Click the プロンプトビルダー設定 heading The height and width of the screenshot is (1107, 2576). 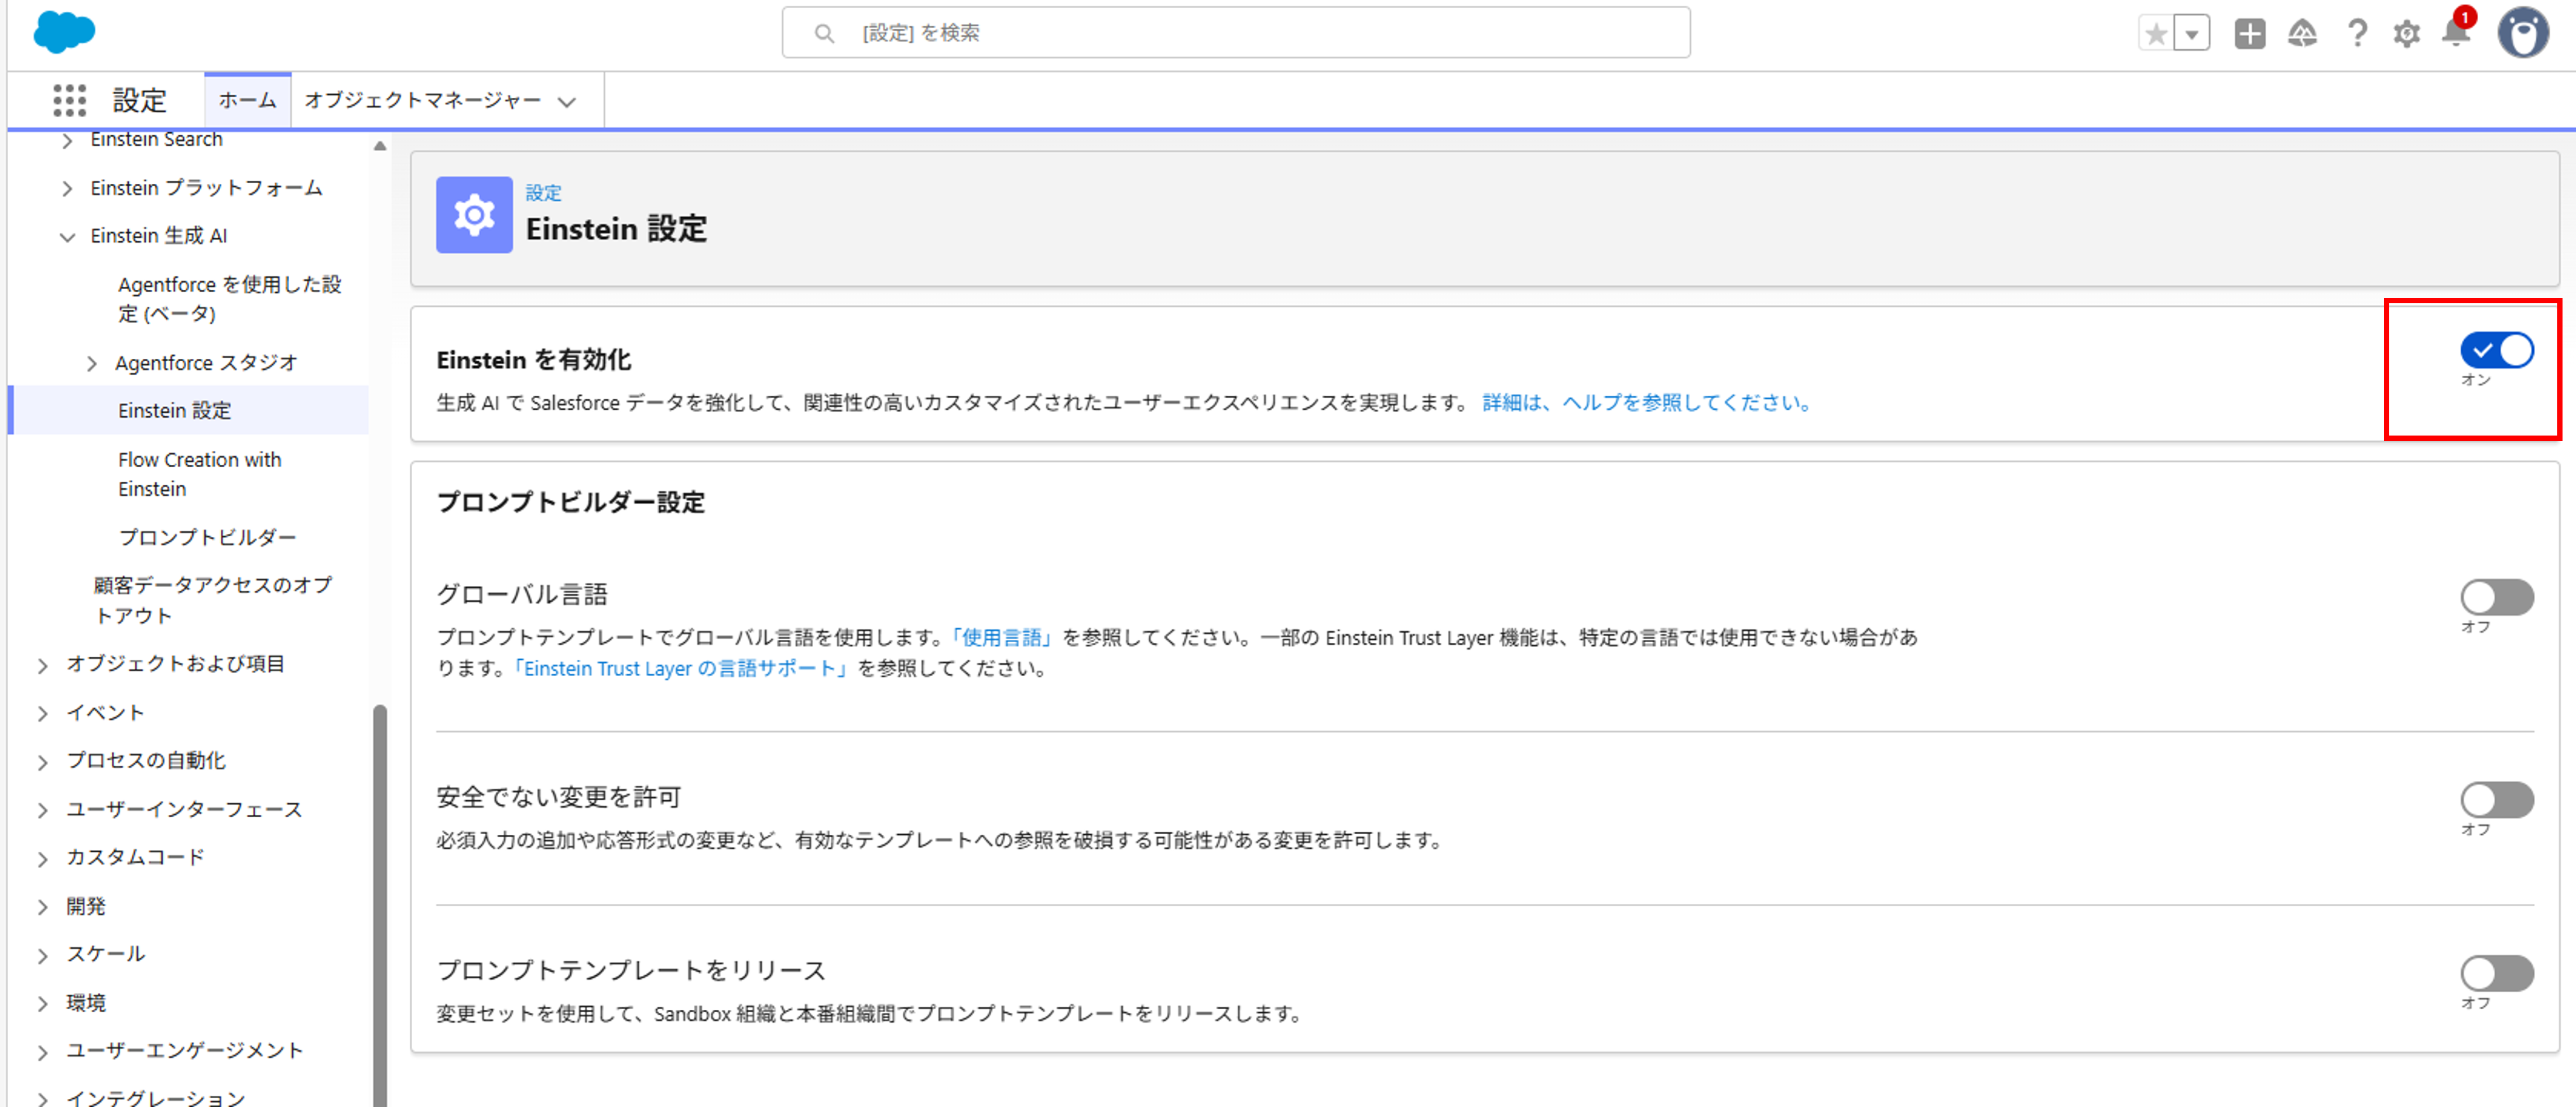pyautogui.click(x=571, y=502)
